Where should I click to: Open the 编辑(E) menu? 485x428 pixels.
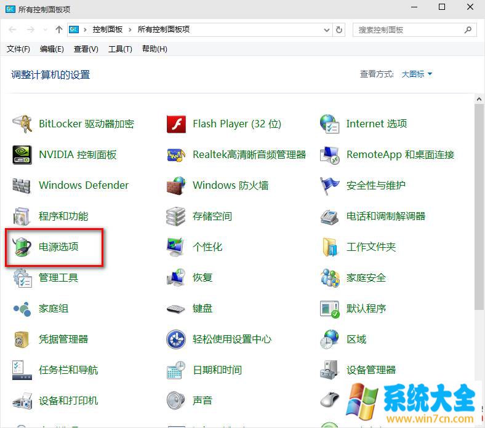pos(52,49)
